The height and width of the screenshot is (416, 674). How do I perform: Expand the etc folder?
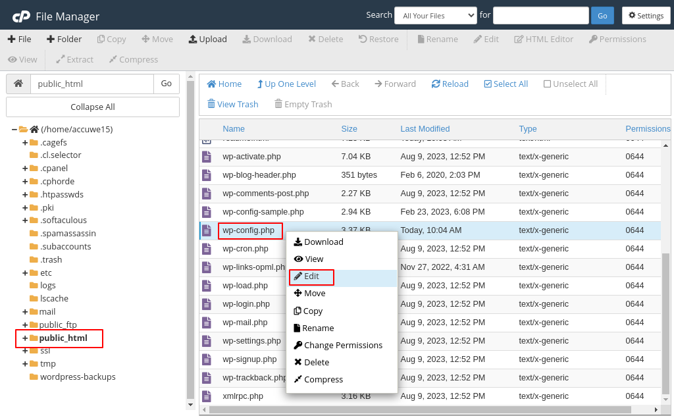[25, 273]
